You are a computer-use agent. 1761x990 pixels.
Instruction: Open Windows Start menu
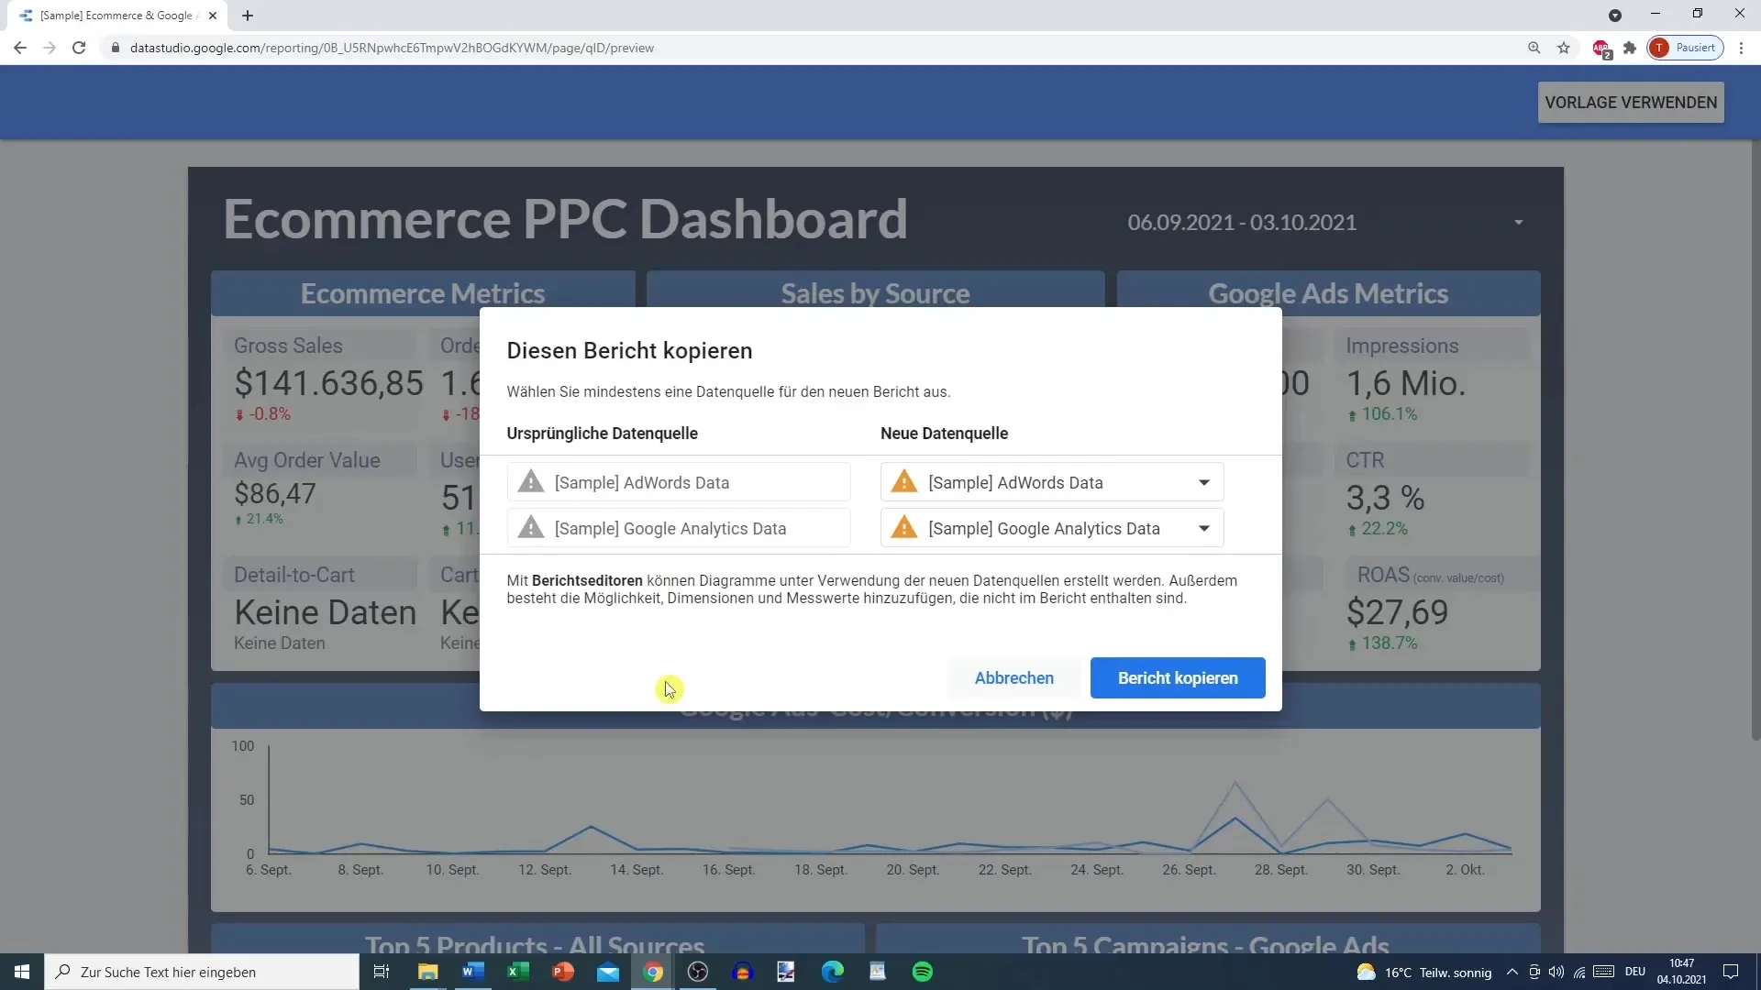point(22,972)
